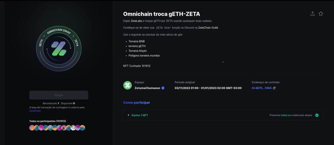Click the green ZetaChain space logo
The width and height of the screenshot is (334, 145).
pyautogui.click(x=128, y=85)
